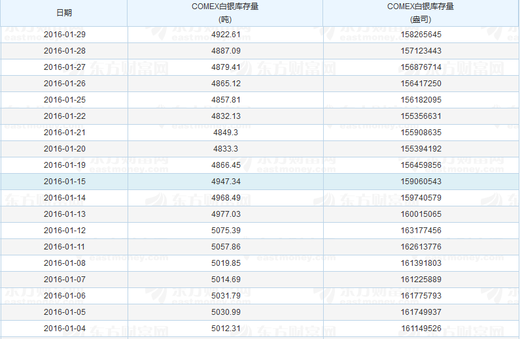
Task: Click the value 4866.45
Action: coord(226,165)
